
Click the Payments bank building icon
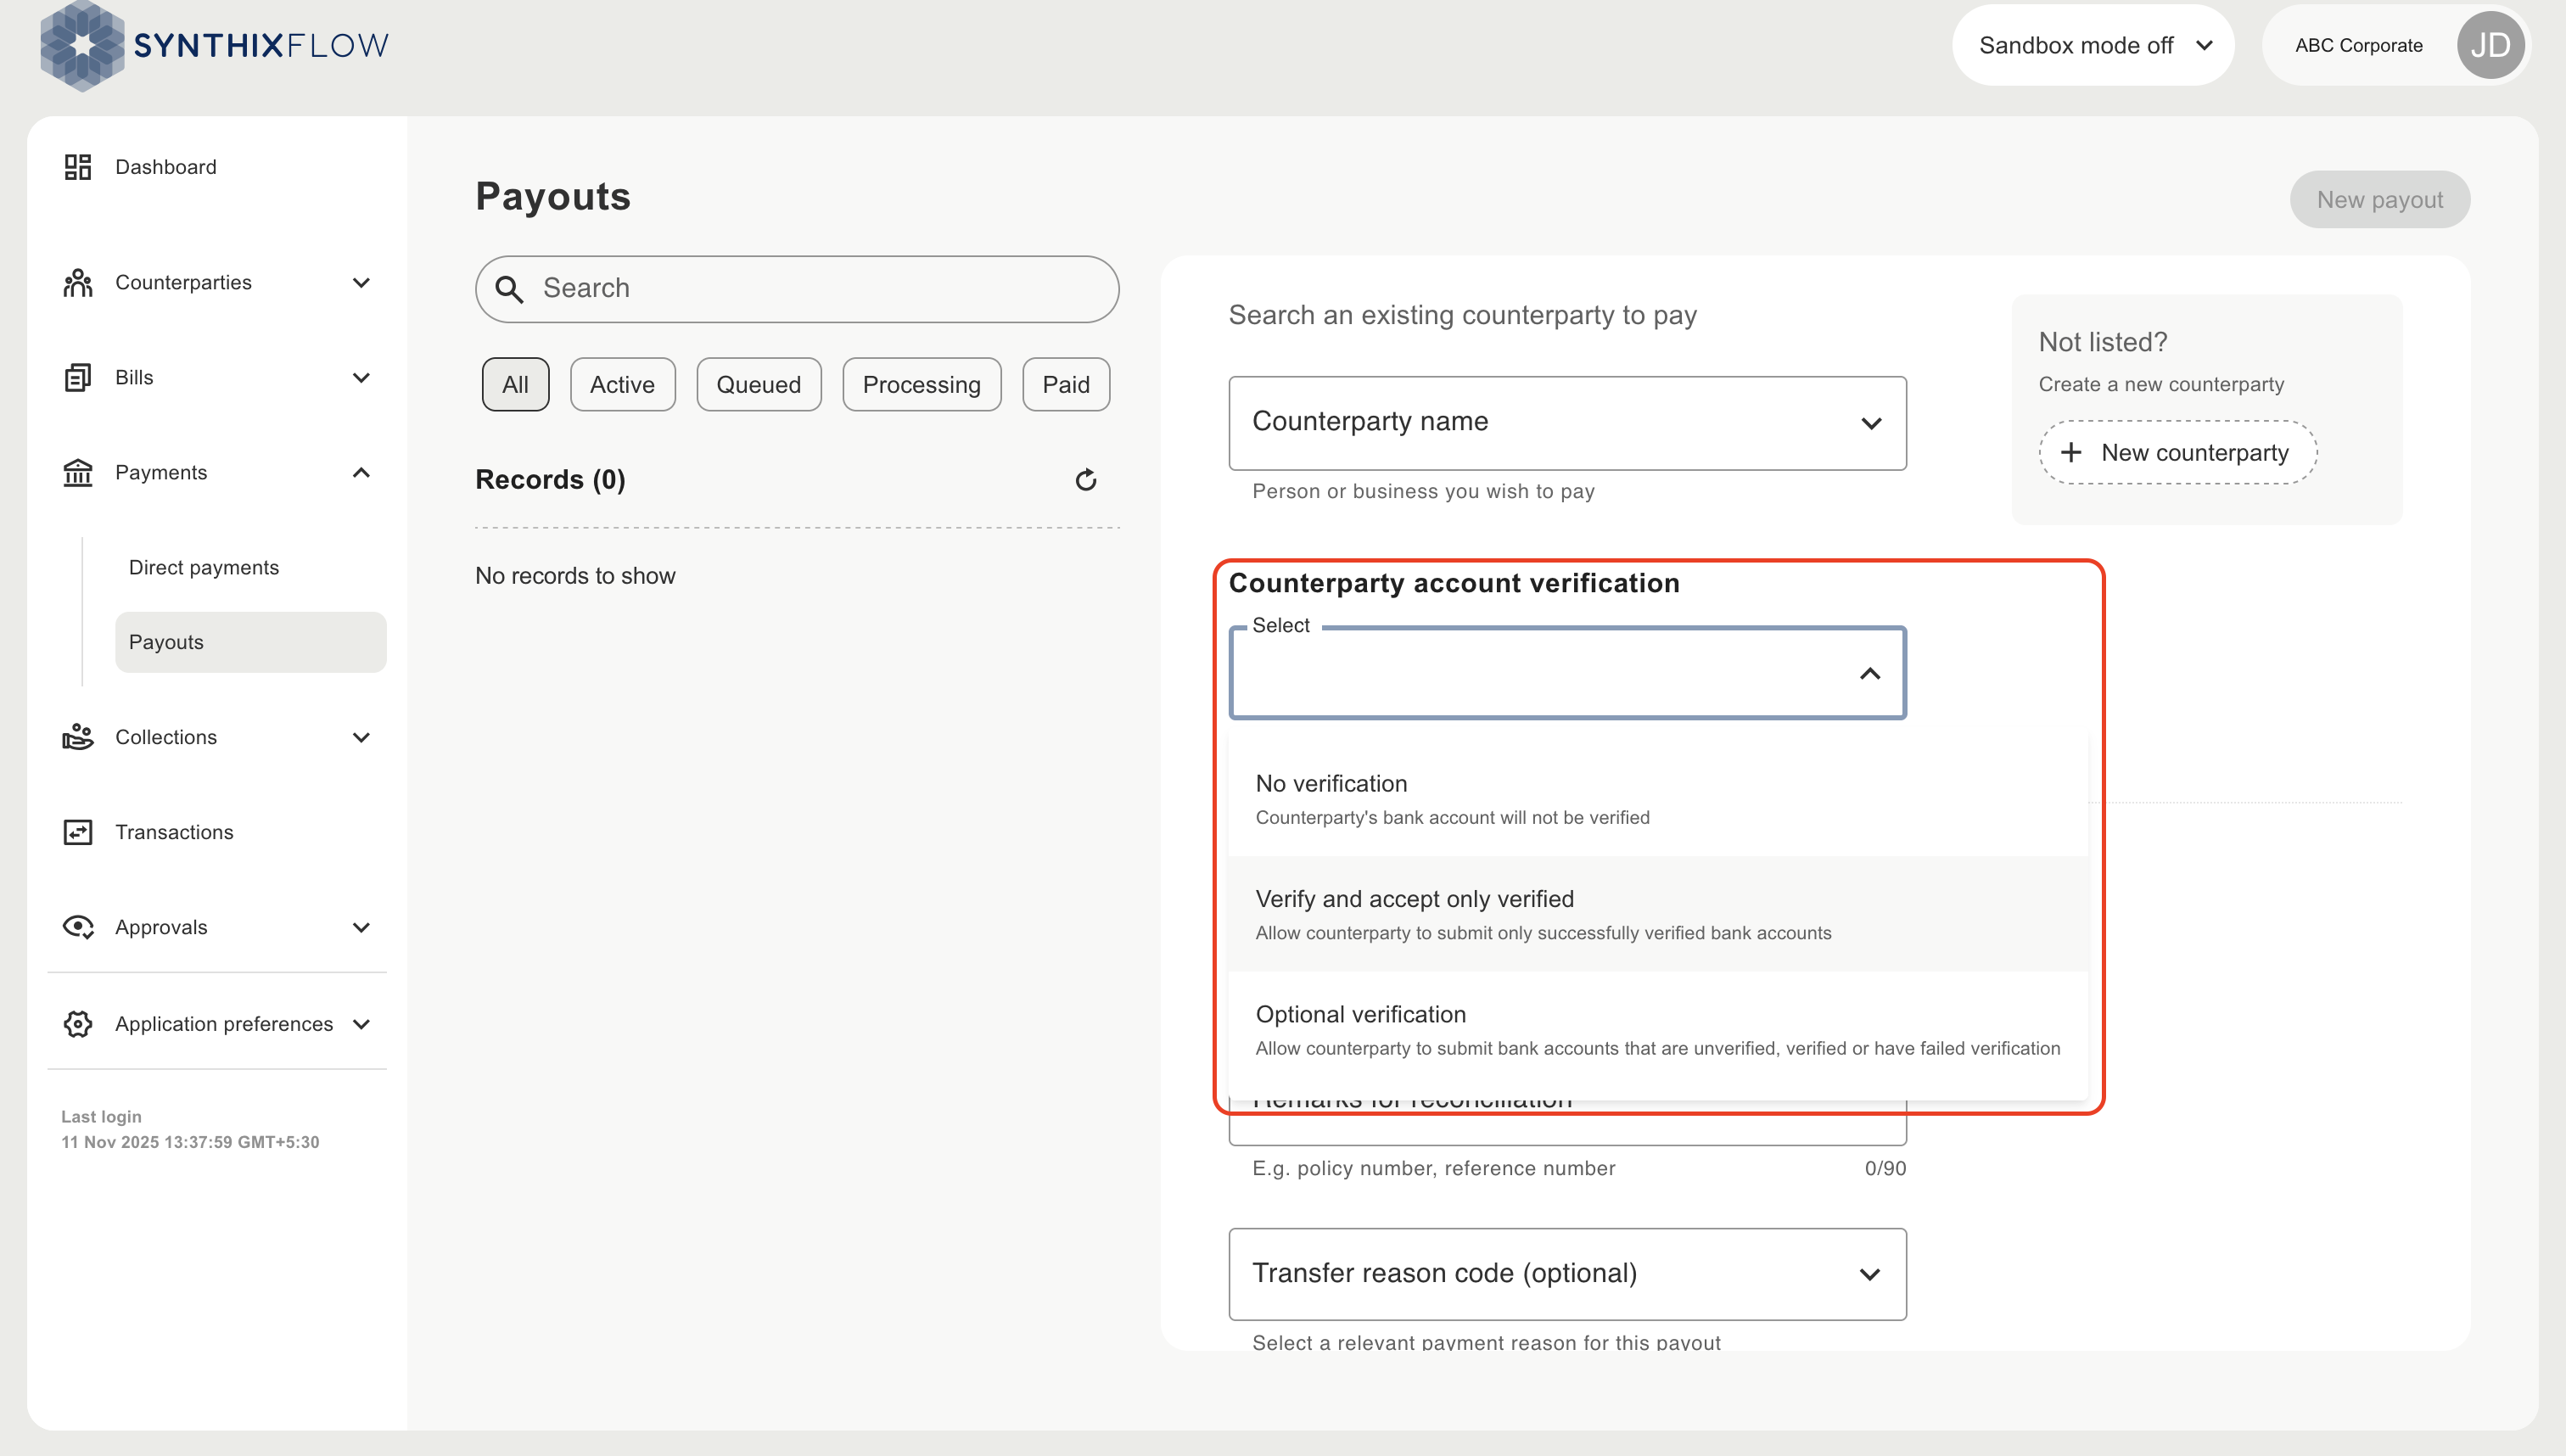[78, 472]
